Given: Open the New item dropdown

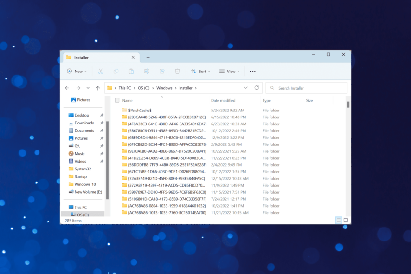Looking at the screenshot, I should pyautogui.click(x=77, y=71).
